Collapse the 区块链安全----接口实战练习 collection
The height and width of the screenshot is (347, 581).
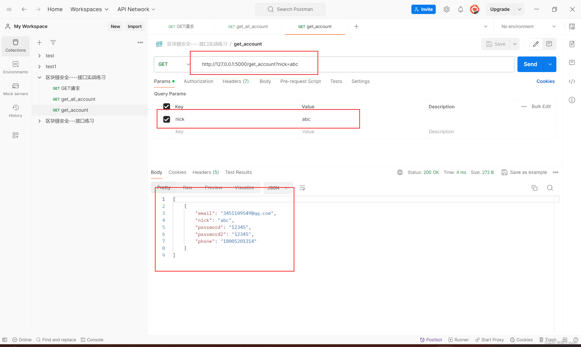[x=39, y=77]
